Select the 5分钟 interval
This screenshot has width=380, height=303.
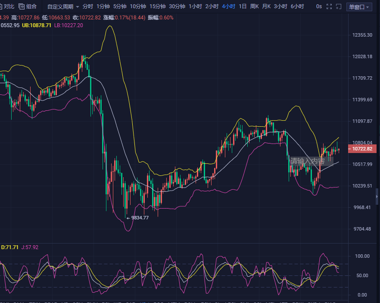120,6
